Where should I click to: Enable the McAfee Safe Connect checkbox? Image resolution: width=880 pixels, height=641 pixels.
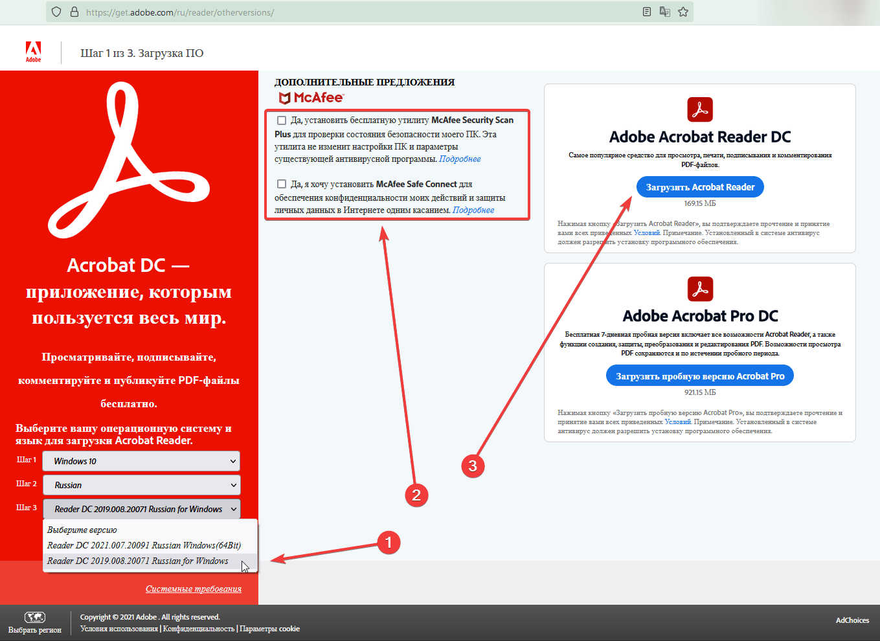(282, 184)
